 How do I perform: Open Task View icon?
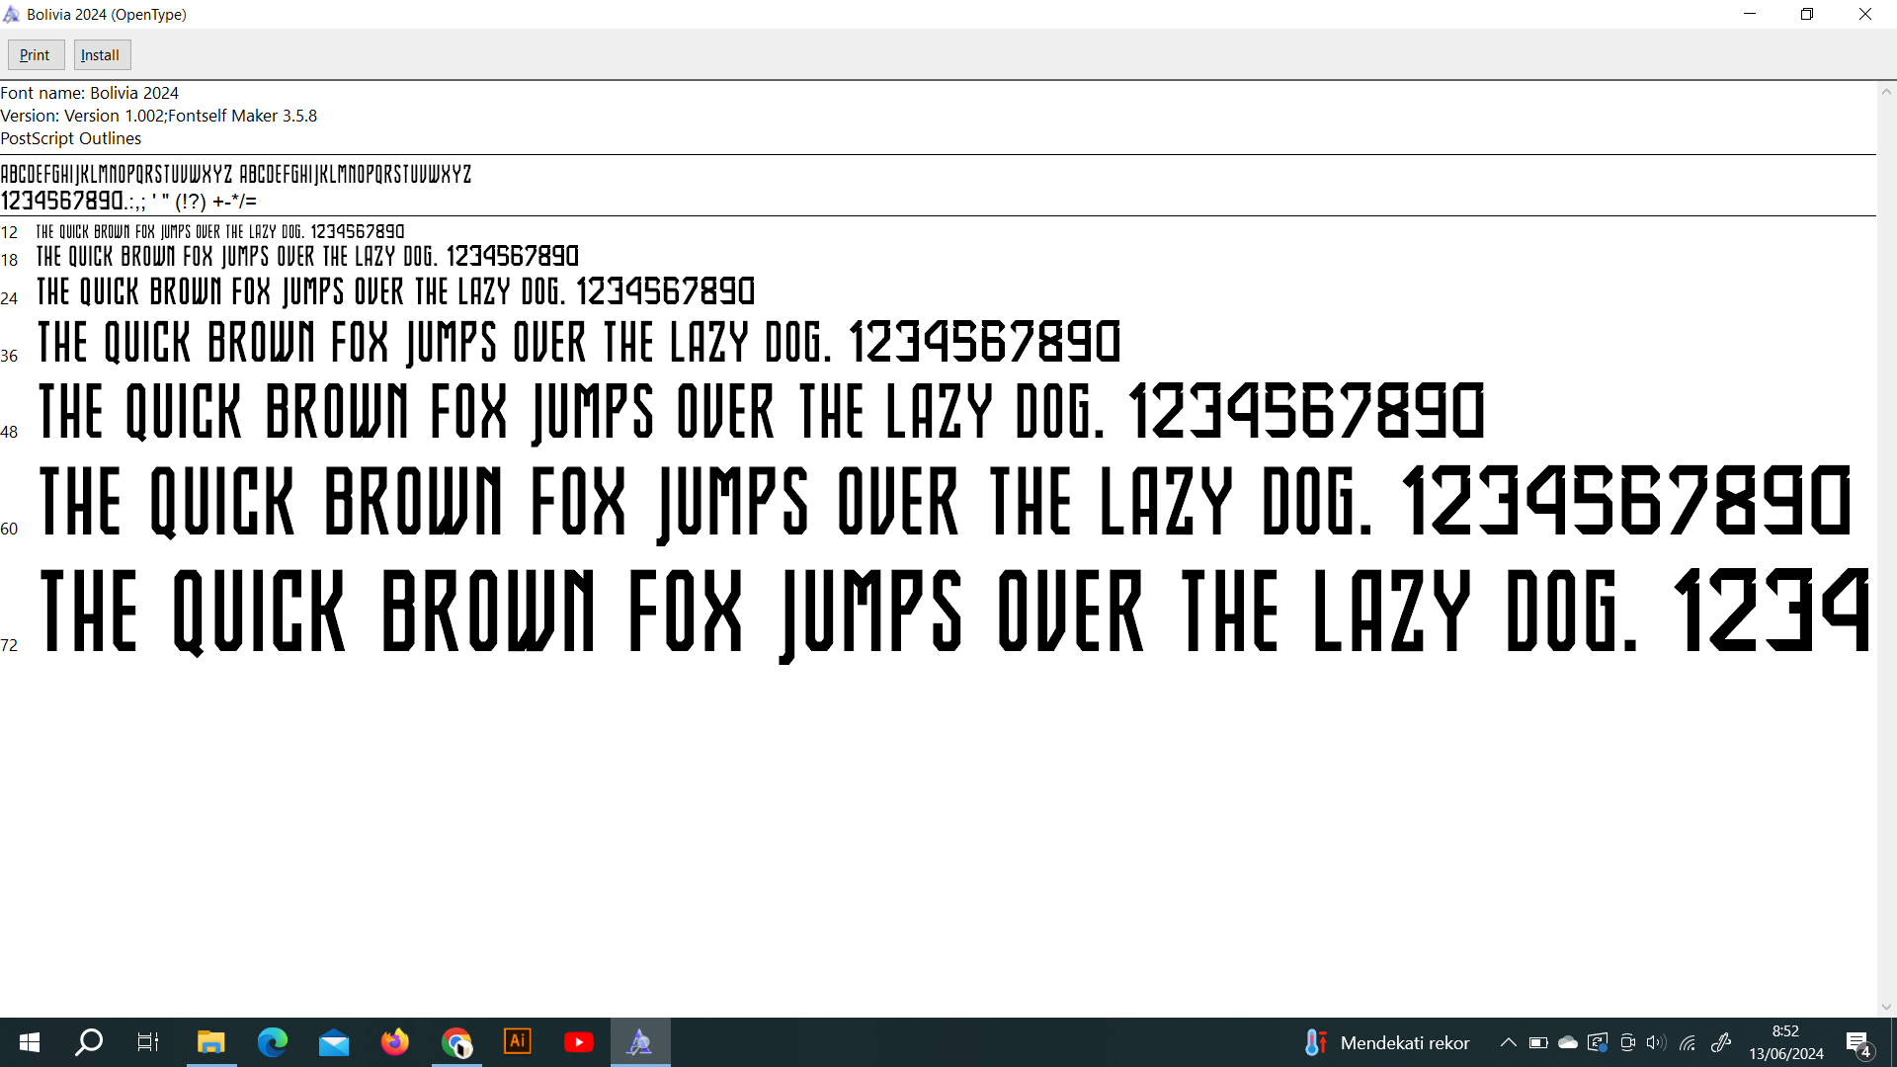(148, 1042)
